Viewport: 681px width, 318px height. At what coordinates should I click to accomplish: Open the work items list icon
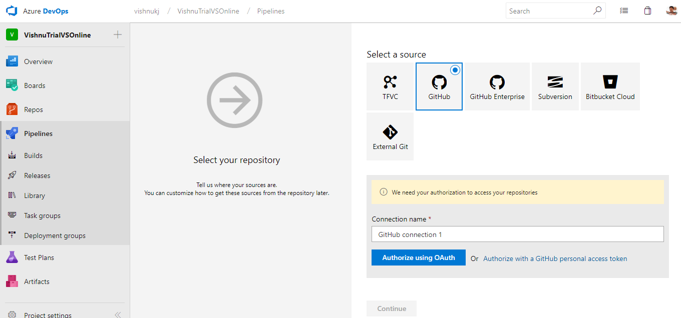(x=624, y=10)
